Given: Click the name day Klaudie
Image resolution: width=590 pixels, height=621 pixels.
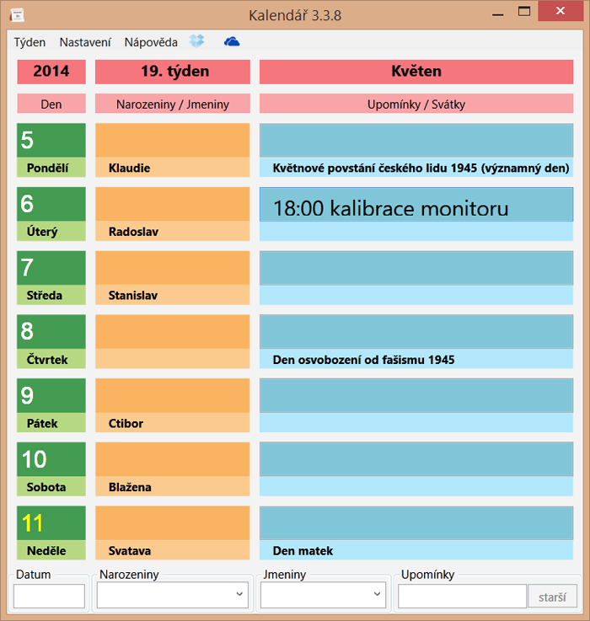Looking at the screenshot, I should (x=129, y=168).
